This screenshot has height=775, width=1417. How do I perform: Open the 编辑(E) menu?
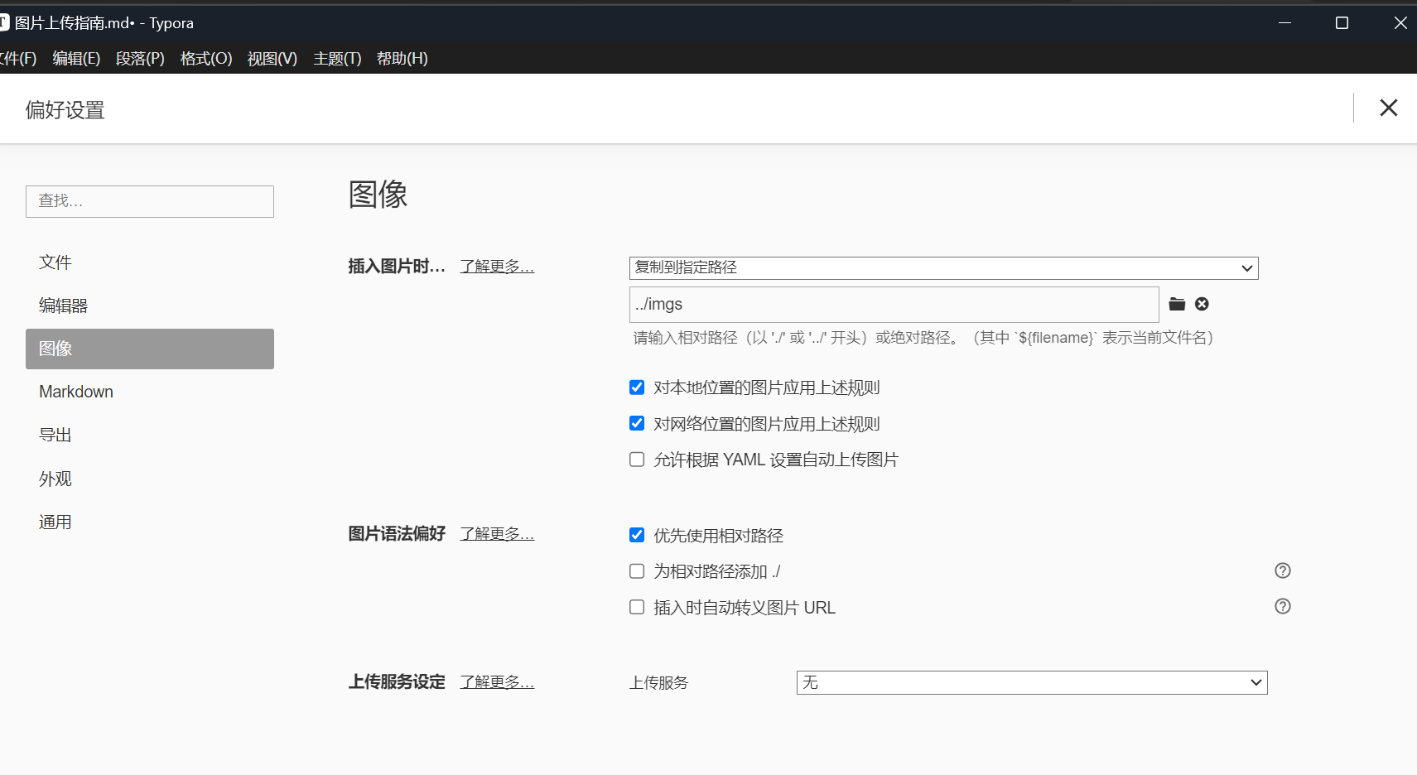(76, 58)
